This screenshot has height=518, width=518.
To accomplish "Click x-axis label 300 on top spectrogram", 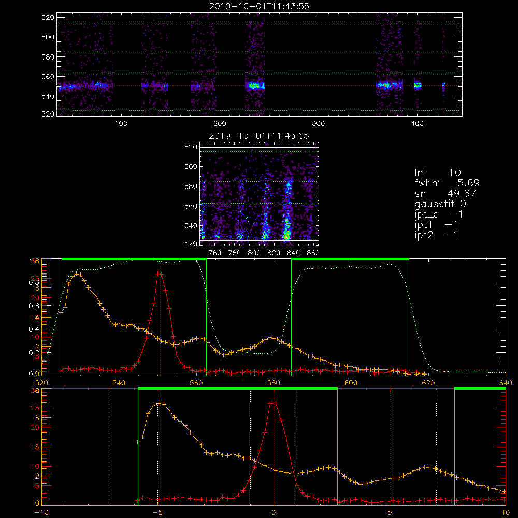I will [x=319, y=124].
